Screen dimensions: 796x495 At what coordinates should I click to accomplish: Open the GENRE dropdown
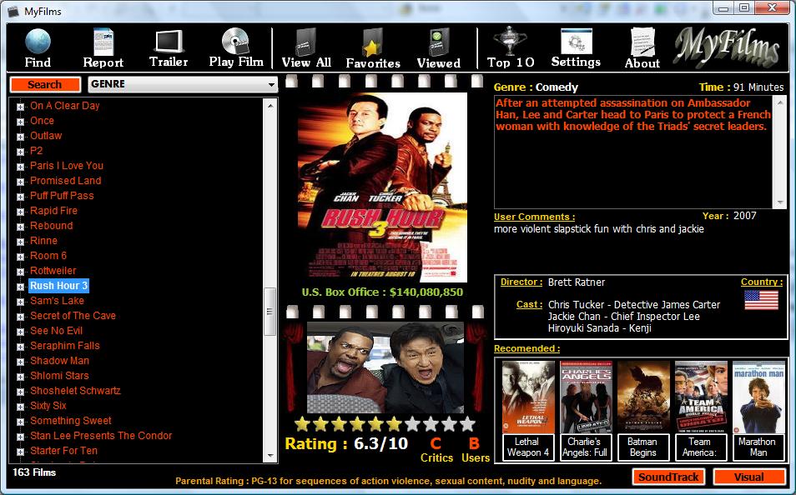tap(183, 84)
